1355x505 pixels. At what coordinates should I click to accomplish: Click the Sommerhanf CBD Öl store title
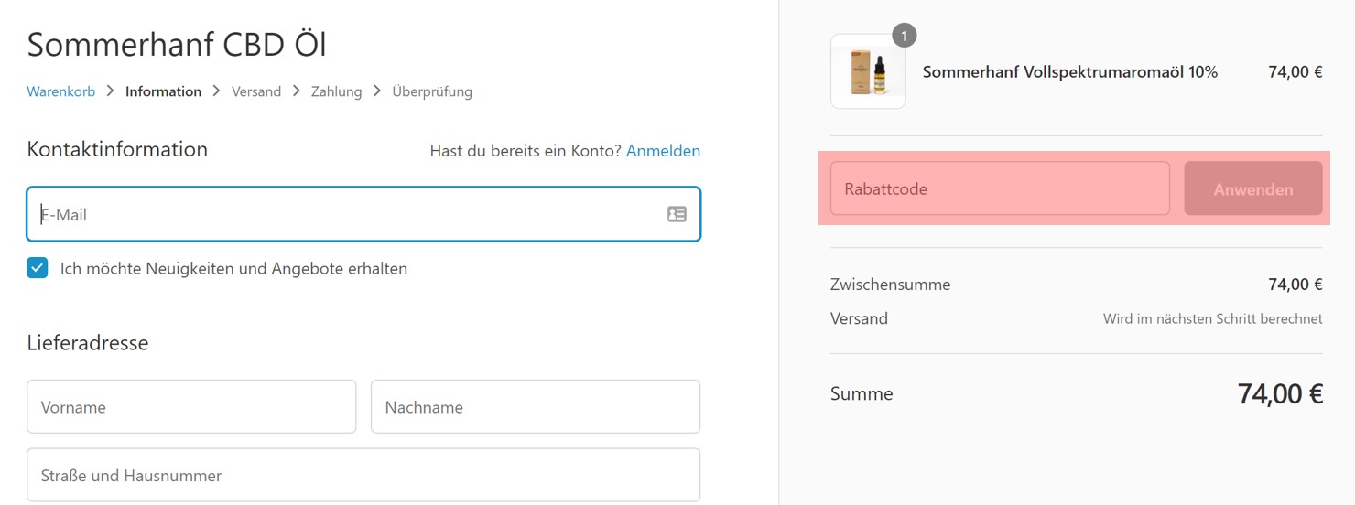[177, 44]
